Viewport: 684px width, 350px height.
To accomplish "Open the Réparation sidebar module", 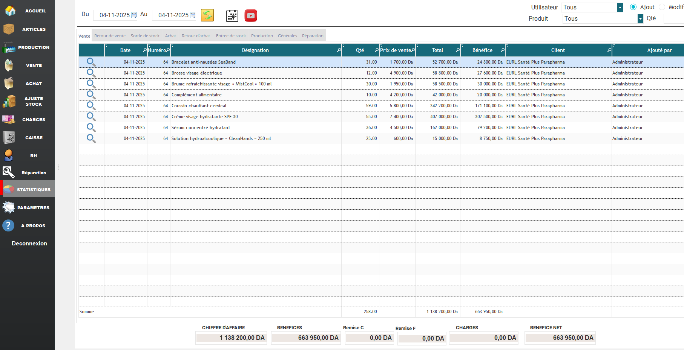I will point(28,173).
